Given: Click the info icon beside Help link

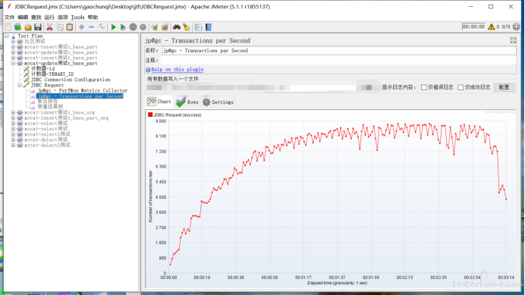Looking at the screenshot, I should coord(148,70).
